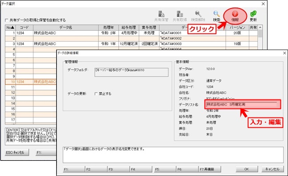The height and width of the screenshot is (176, 288).
Task: Click the description text box at bottom
Action: click(x=173, y=155)
